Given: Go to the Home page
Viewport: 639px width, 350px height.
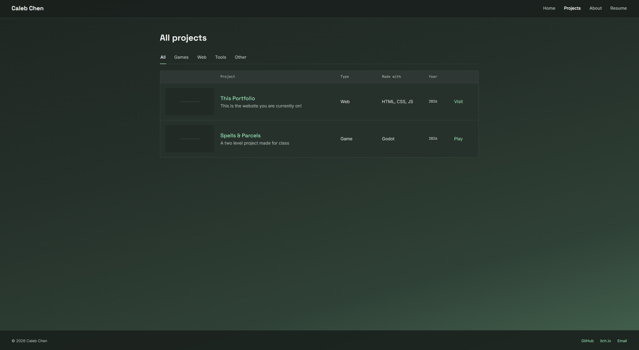Looking at the screenshot, I should tap(549, 8).
